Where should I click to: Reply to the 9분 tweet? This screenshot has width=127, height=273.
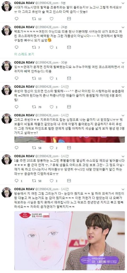click(x=16, y=19)
